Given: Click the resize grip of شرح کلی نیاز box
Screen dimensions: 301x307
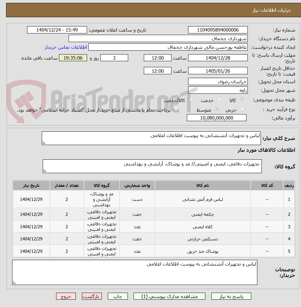Looking at the screenshot, I should click(x=44, y=143).
